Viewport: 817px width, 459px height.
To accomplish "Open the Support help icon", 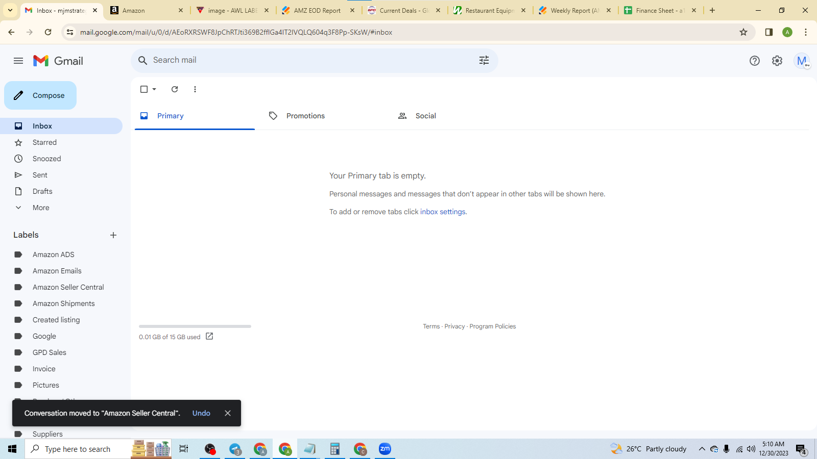I will [755, 61].
